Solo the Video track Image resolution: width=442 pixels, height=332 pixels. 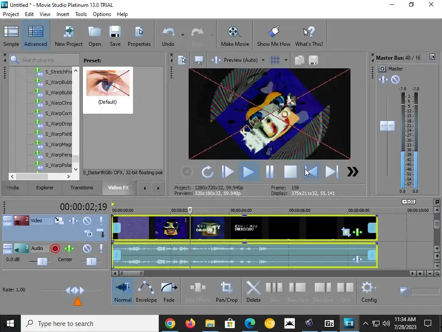(101, 220)
